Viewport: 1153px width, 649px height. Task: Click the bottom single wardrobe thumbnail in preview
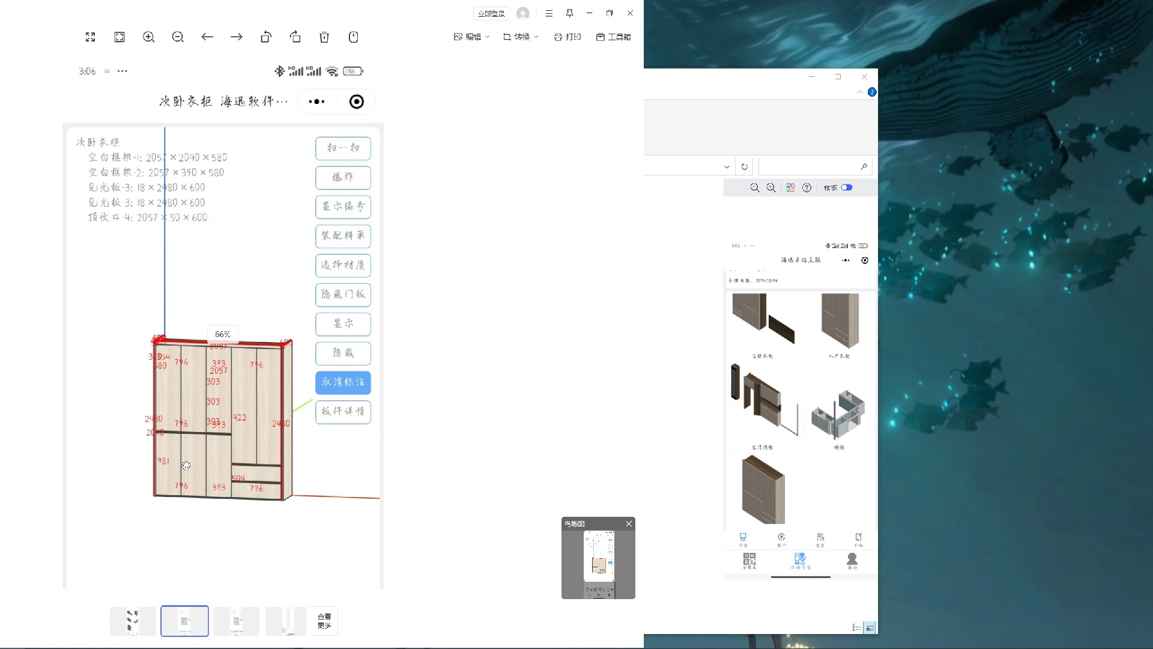coord(763,489)
